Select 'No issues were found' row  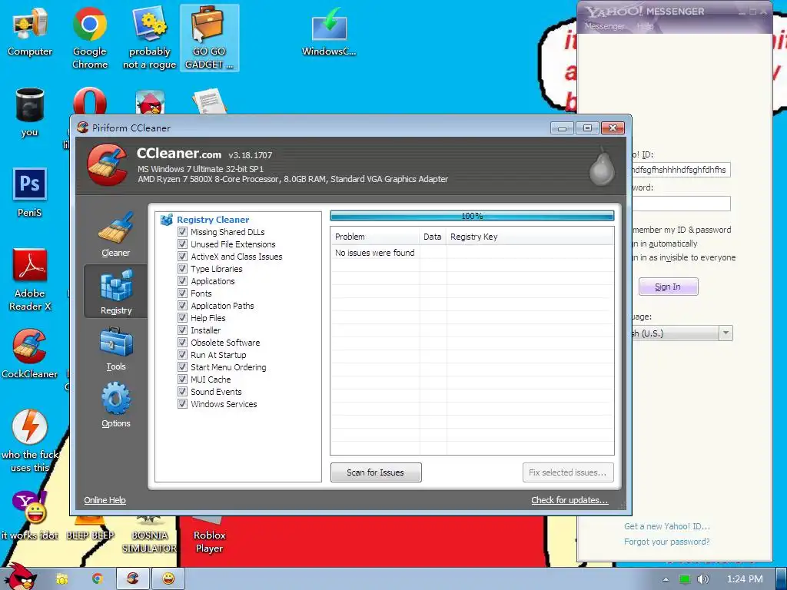pos(472,253)
